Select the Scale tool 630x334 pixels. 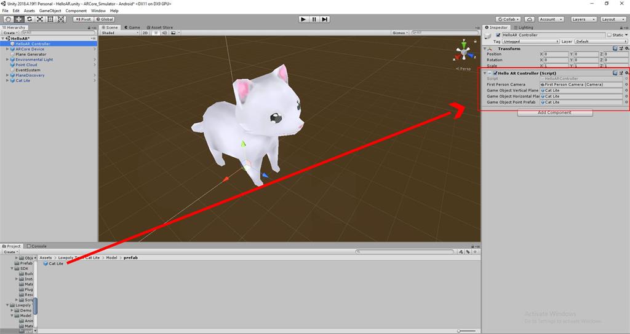(40, 19)
